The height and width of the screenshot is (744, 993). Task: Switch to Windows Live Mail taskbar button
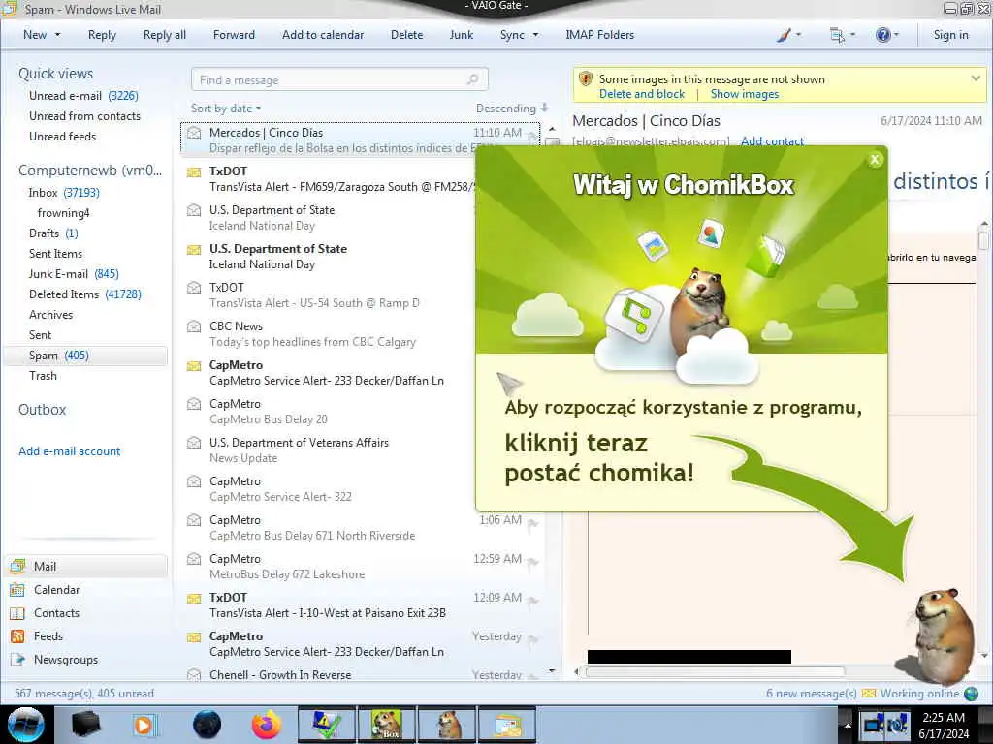click(x=507, y=725)
